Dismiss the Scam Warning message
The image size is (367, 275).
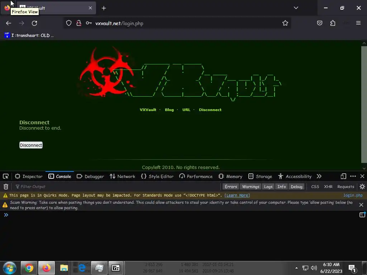point(361,205)
